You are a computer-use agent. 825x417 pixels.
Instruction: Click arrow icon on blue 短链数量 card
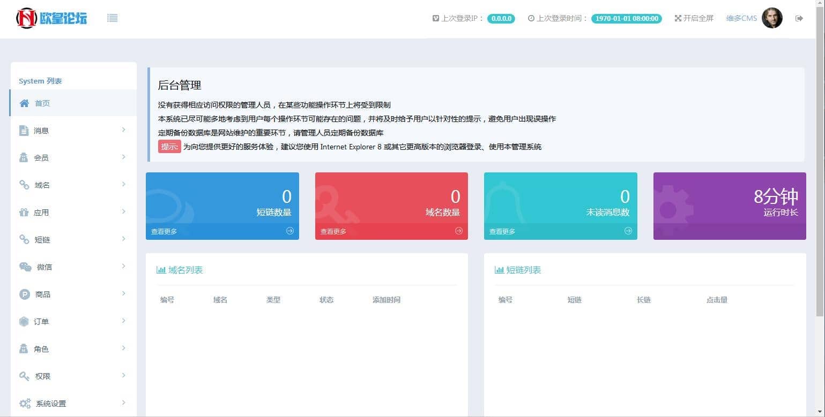click(289, 231)
